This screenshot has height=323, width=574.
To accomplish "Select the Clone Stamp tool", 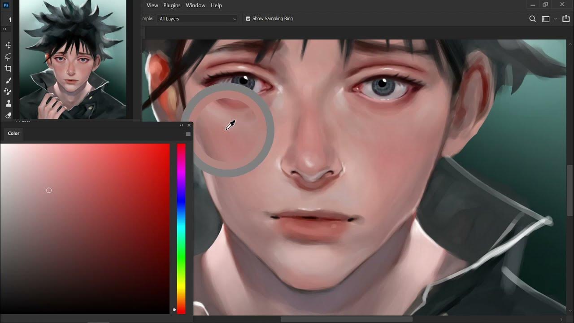I will click(x=8, y=103).
